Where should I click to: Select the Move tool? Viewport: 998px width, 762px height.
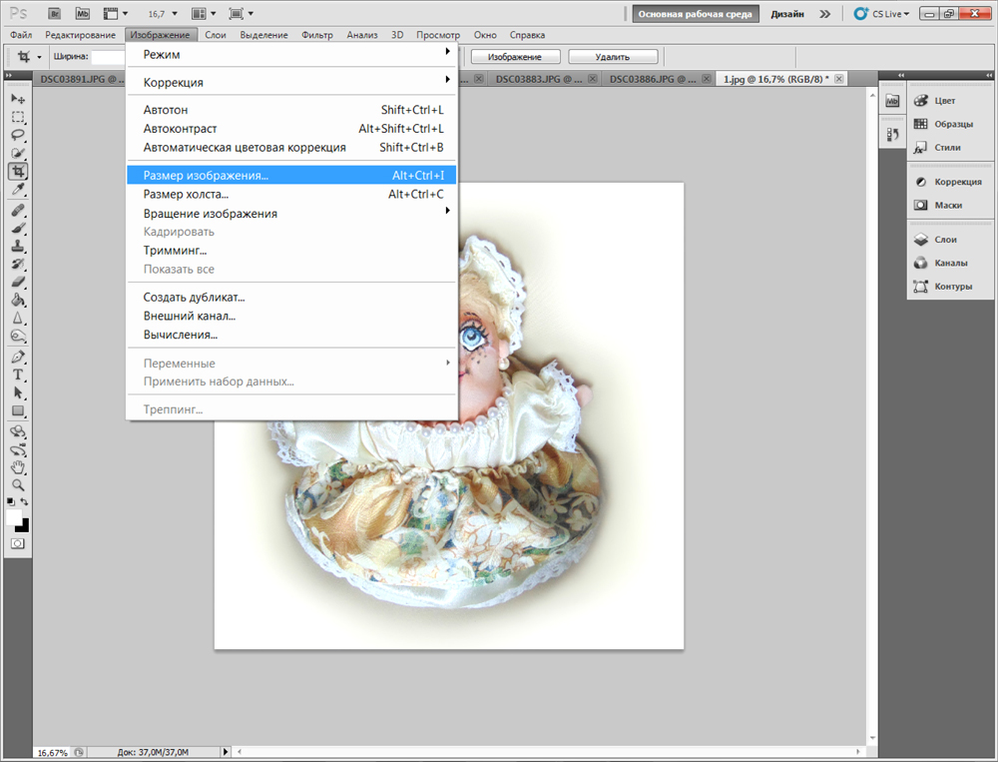[18, 99]
